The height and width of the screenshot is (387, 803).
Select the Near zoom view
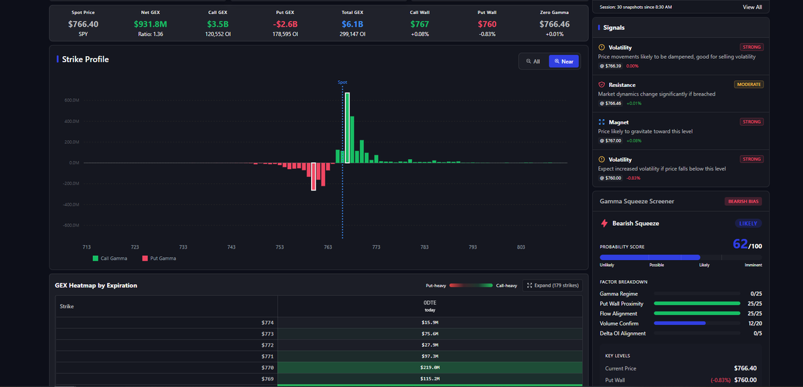(564, 61)
